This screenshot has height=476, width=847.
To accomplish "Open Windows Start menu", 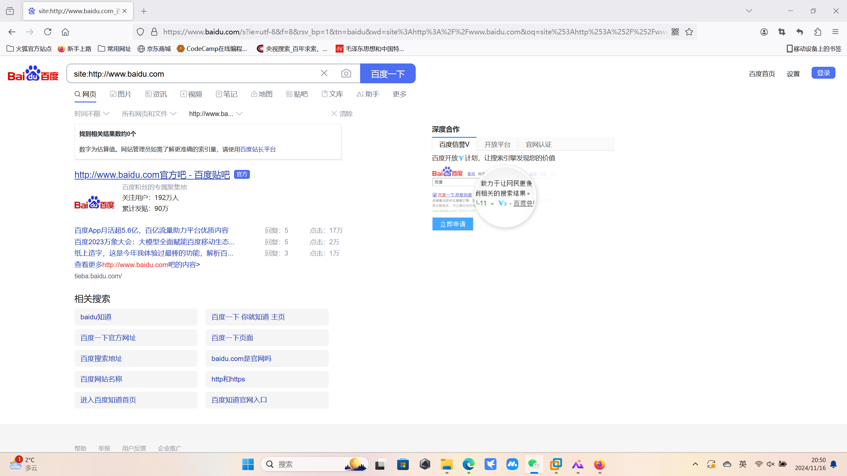I will [x=248, y=464].
